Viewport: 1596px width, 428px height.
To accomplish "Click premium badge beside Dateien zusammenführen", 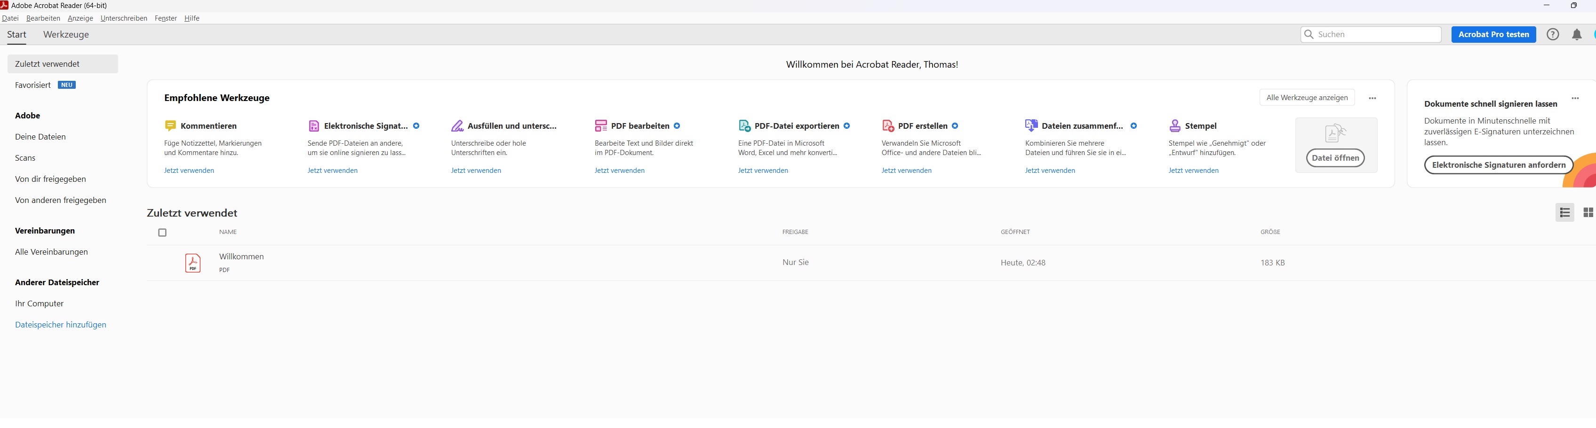I will point(1133,126).
